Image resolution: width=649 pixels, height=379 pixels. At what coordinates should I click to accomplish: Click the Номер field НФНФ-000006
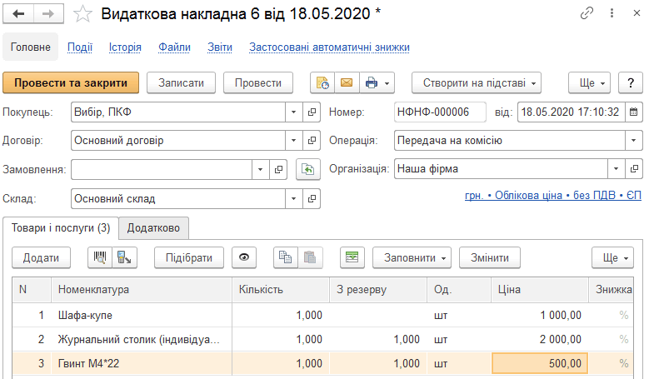[440, 112]
